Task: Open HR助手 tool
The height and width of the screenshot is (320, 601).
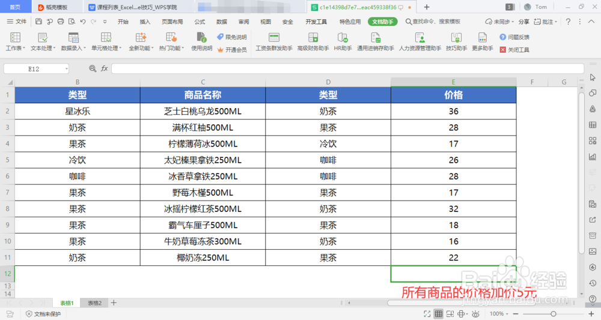Action: [343, 41]
